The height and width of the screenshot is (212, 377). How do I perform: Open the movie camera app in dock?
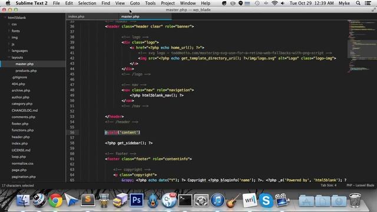(x=282, y=200)
